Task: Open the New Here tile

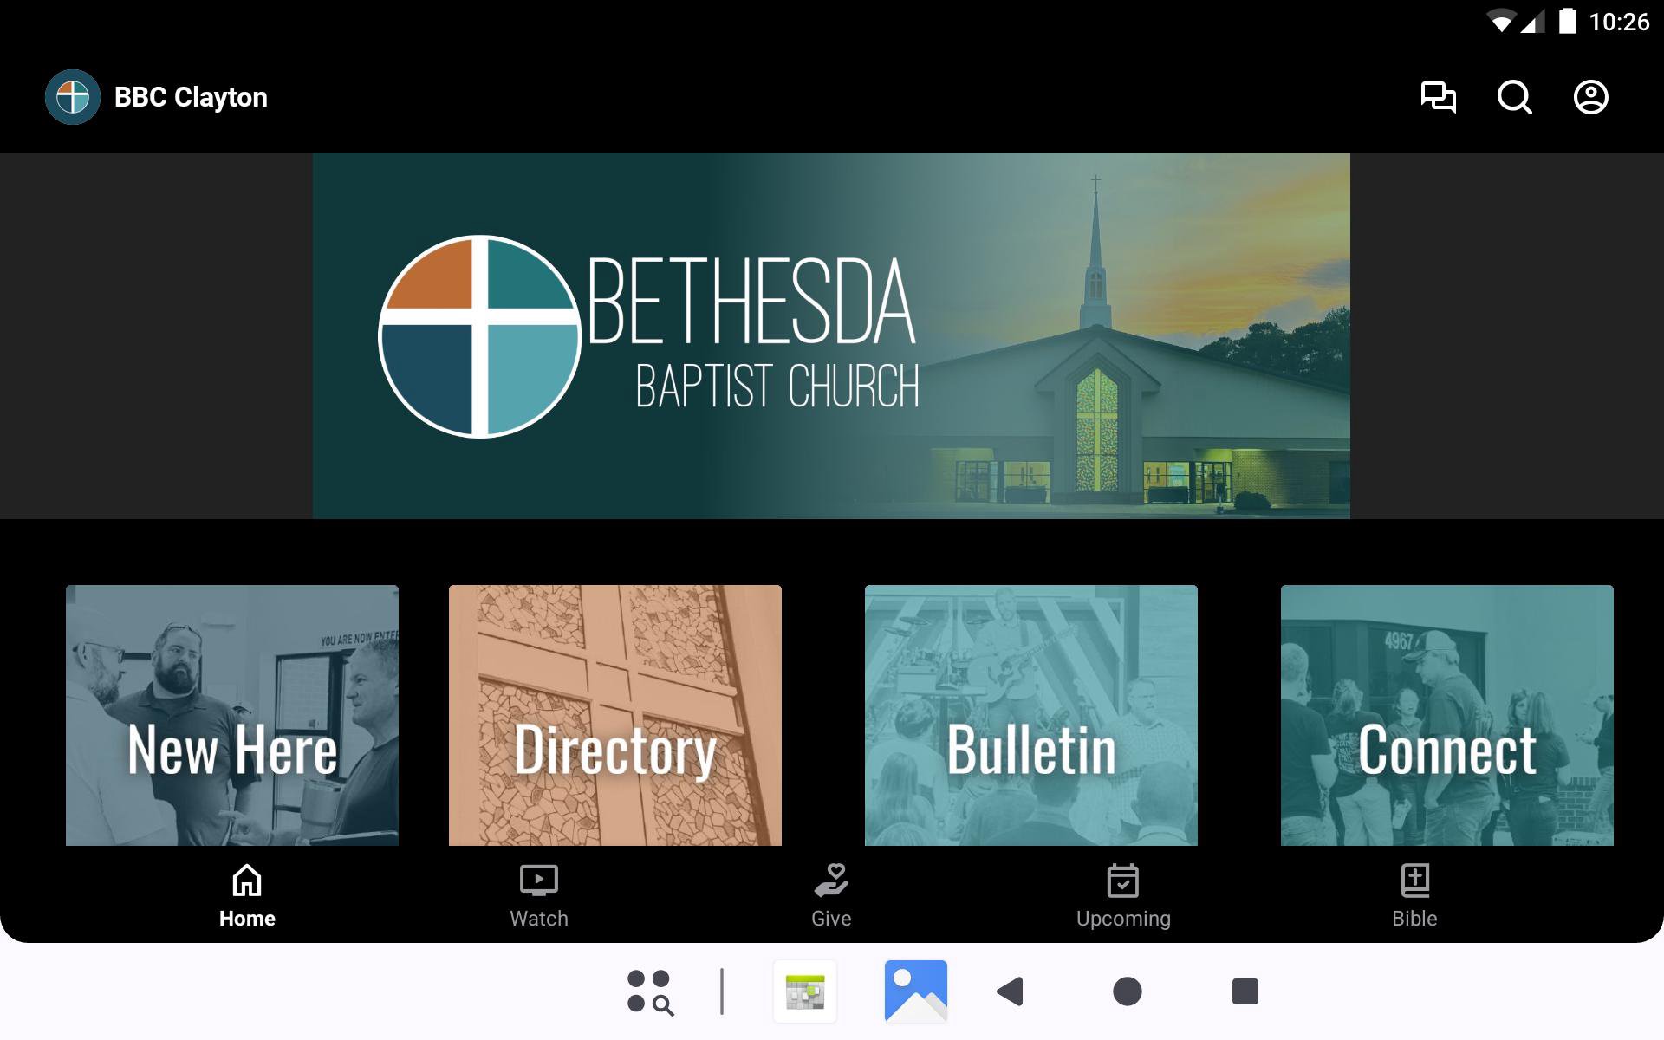Action: 232,715
